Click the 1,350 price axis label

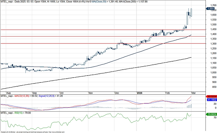(x=213, y=39)
